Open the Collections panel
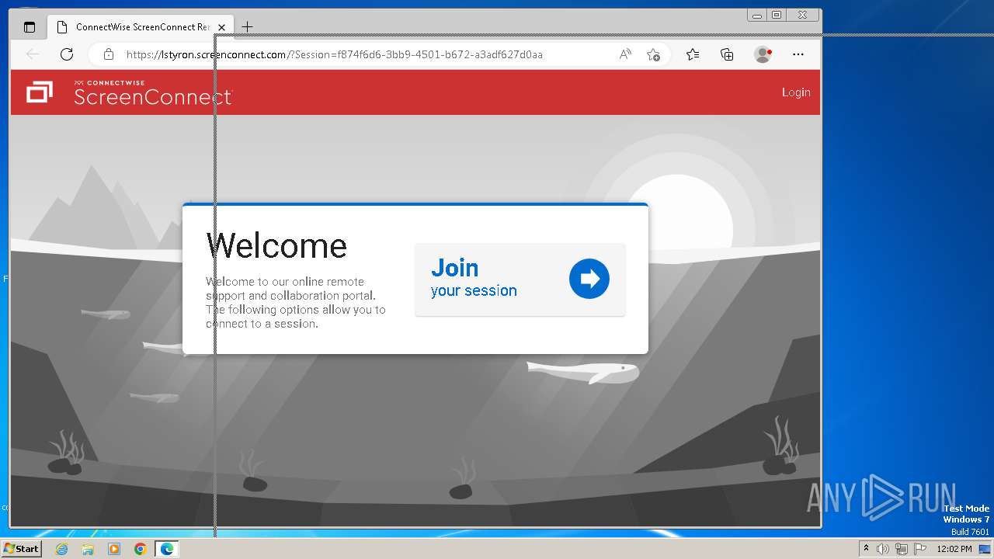Image resolution: width=994 pixels, height=559 pixels. pos(727,54)
